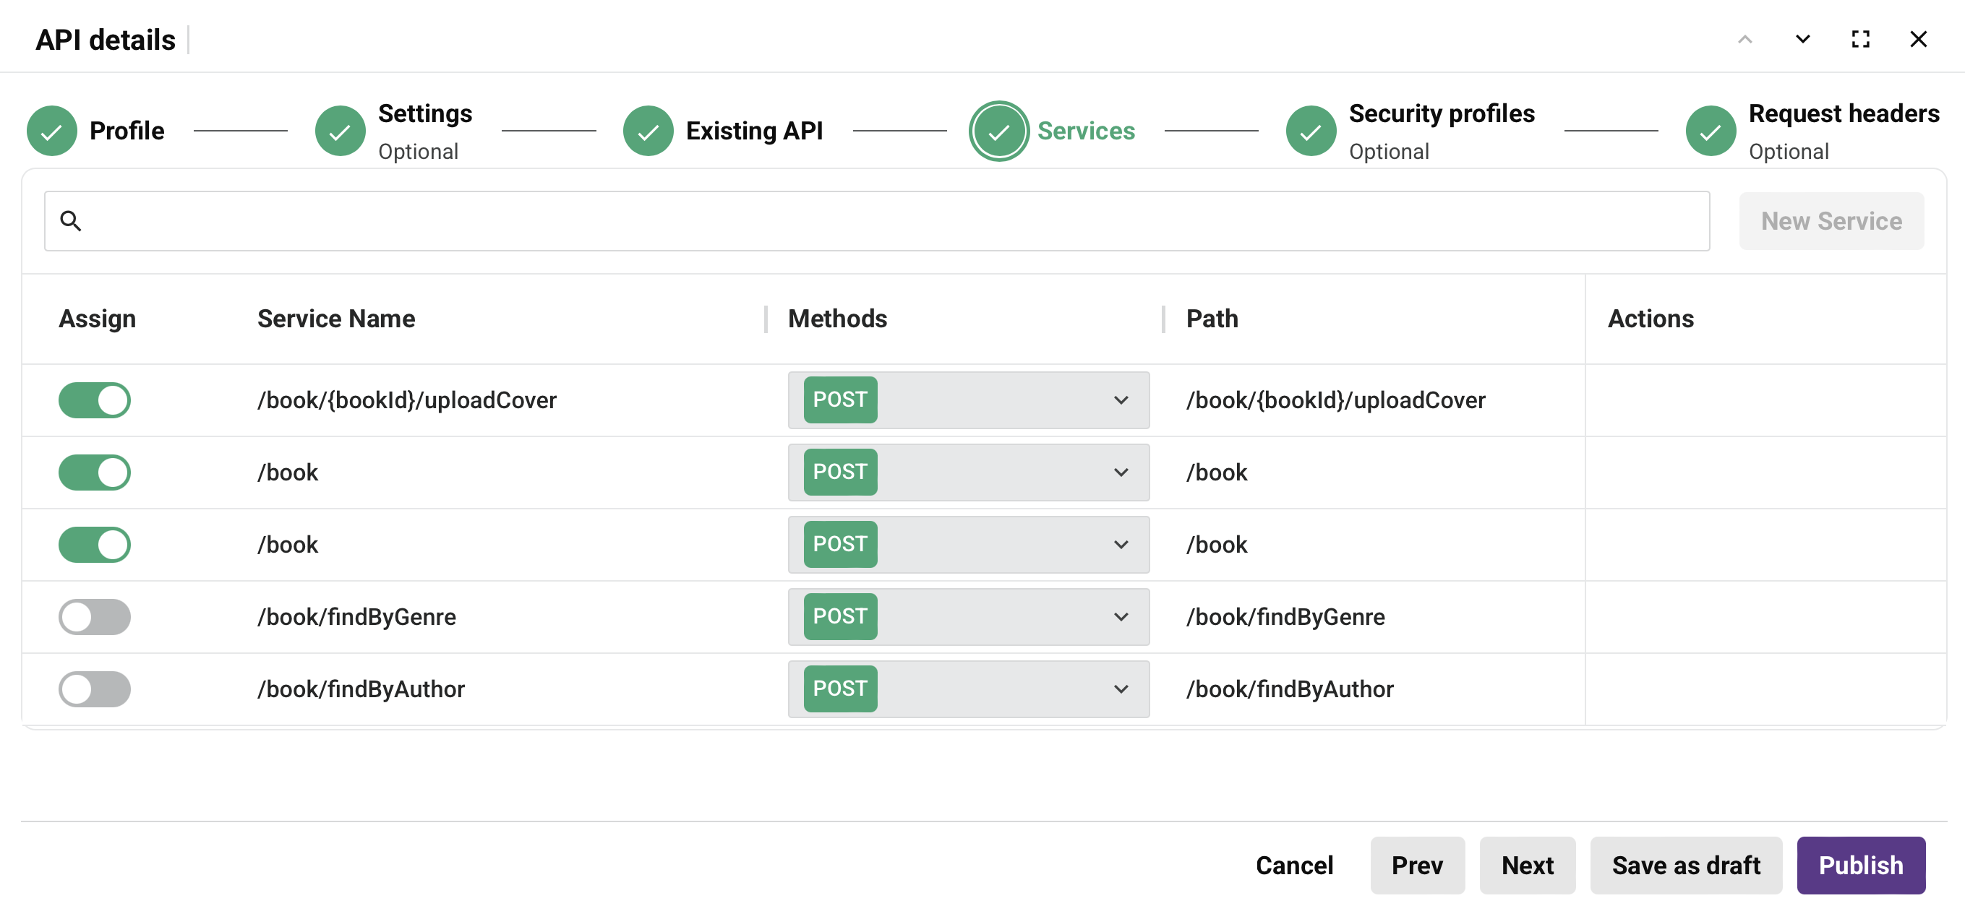Go to the Request headers step
Image resolution: width=1965 pixels, height=919 pixels.
click(x=1711, y=130)
